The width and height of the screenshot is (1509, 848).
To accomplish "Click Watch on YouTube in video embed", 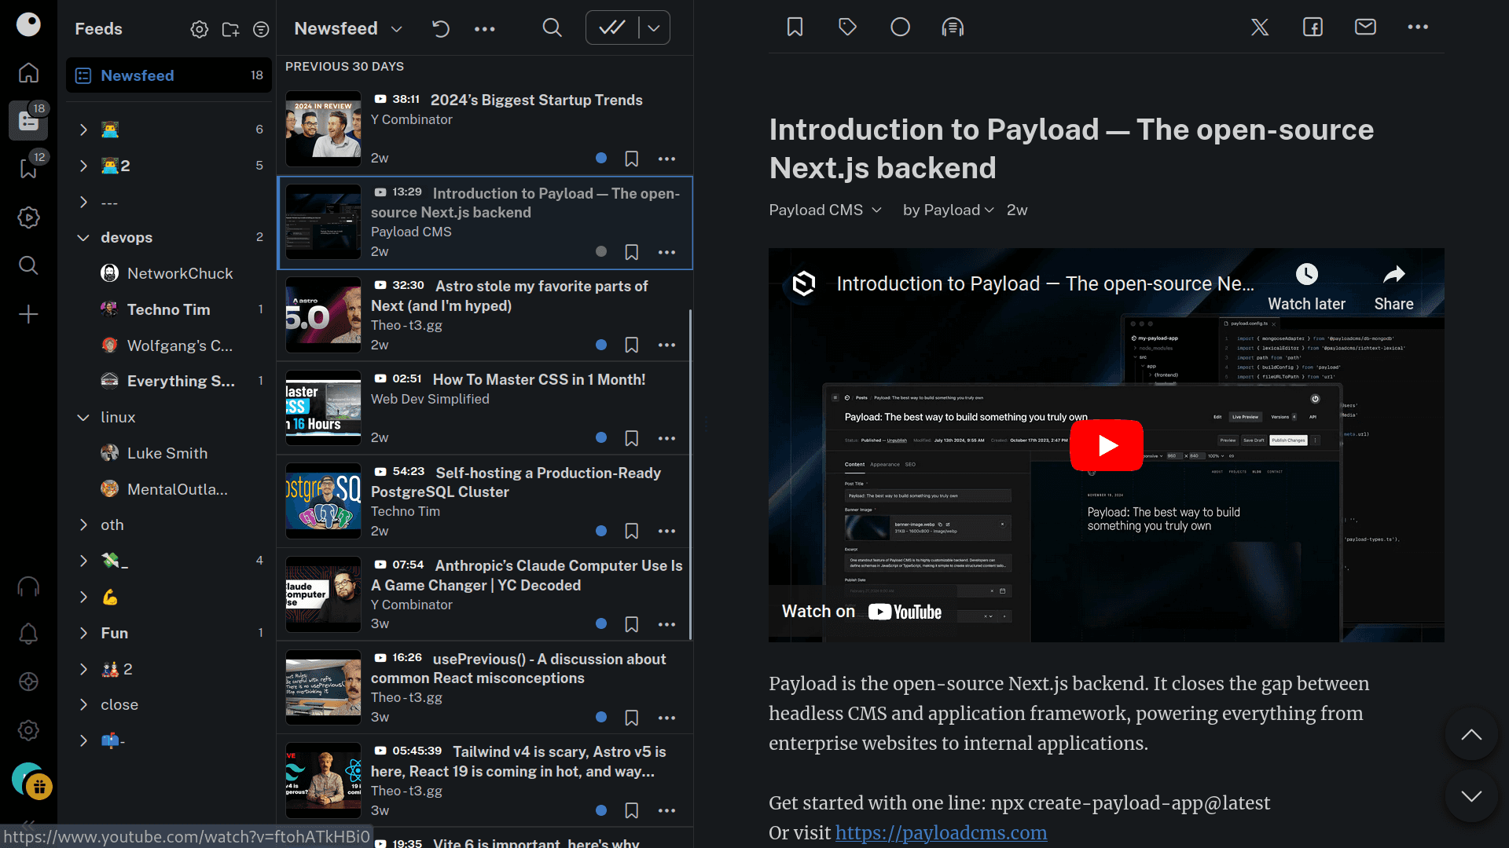I will click(861, 612).
